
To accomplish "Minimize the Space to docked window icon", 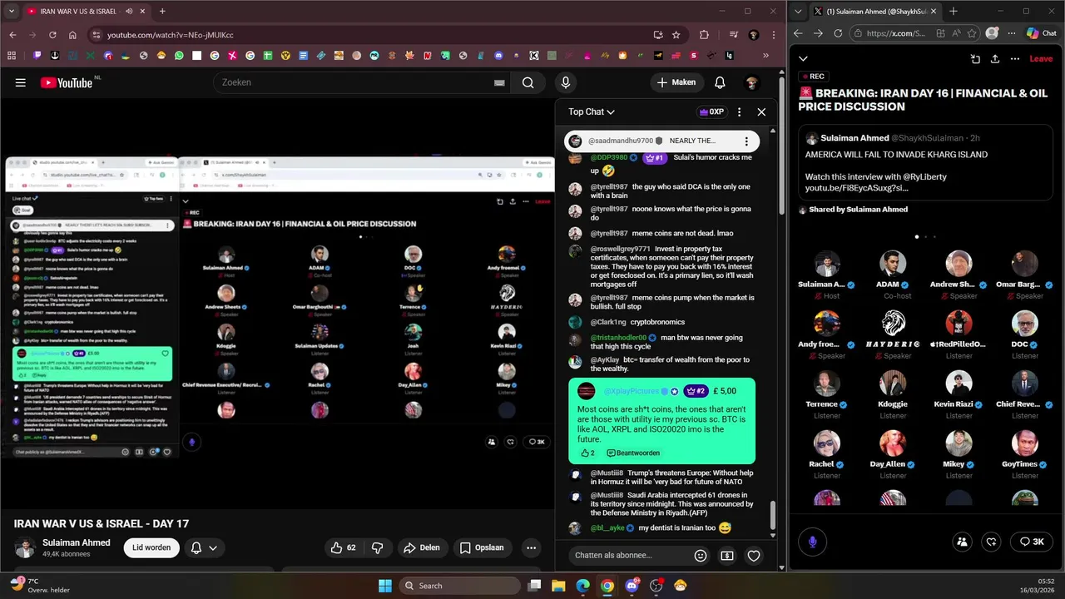I will point(975,59).
